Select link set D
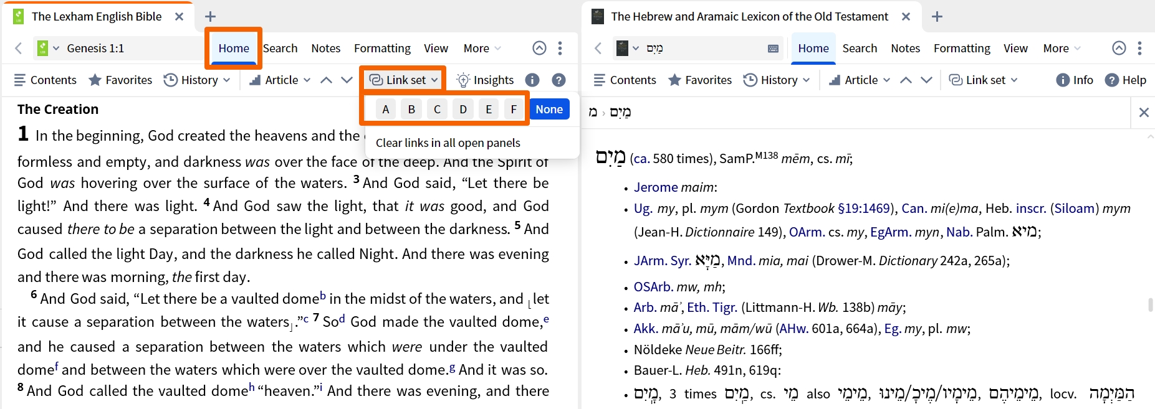Screen dimensions: 1155x409 point(462,109)
